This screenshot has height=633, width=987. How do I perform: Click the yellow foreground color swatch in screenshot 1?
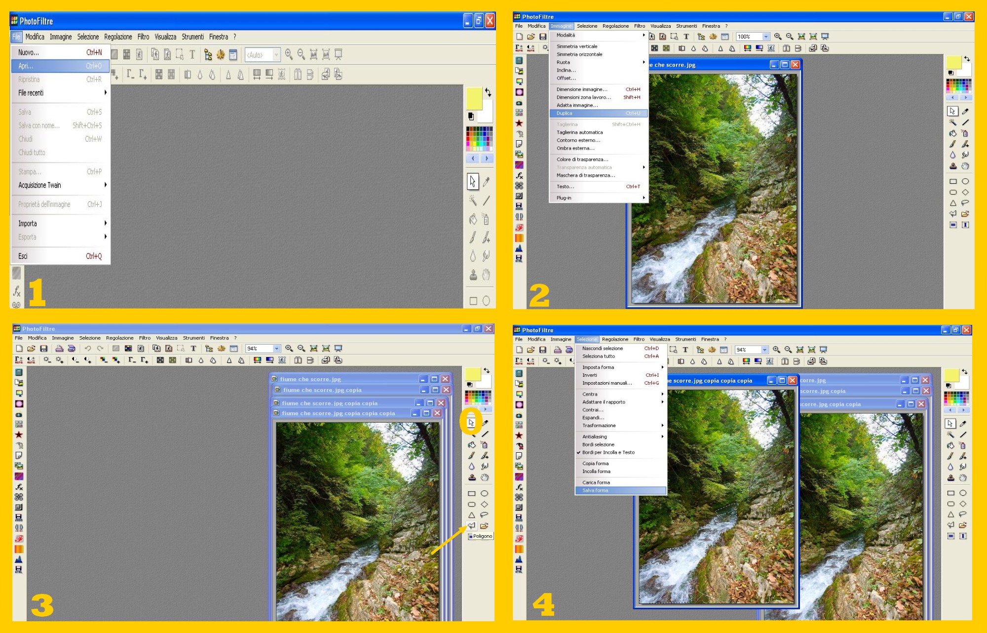(474, 98)
